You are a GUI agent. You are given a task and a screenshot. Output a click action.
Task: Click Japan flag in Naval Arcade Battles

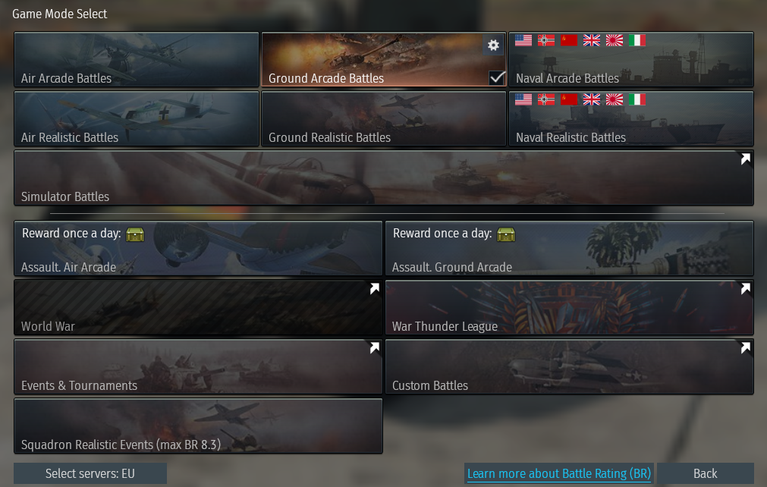click(615, 40)
